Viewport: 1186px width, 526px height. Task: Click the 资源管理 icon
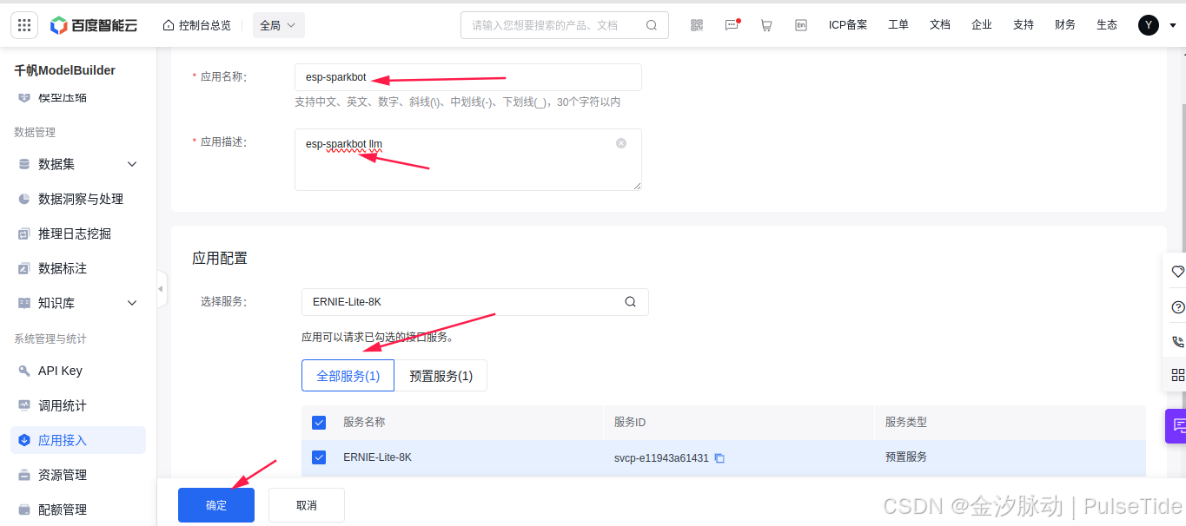pyautogui.click(x=24, y=475)
